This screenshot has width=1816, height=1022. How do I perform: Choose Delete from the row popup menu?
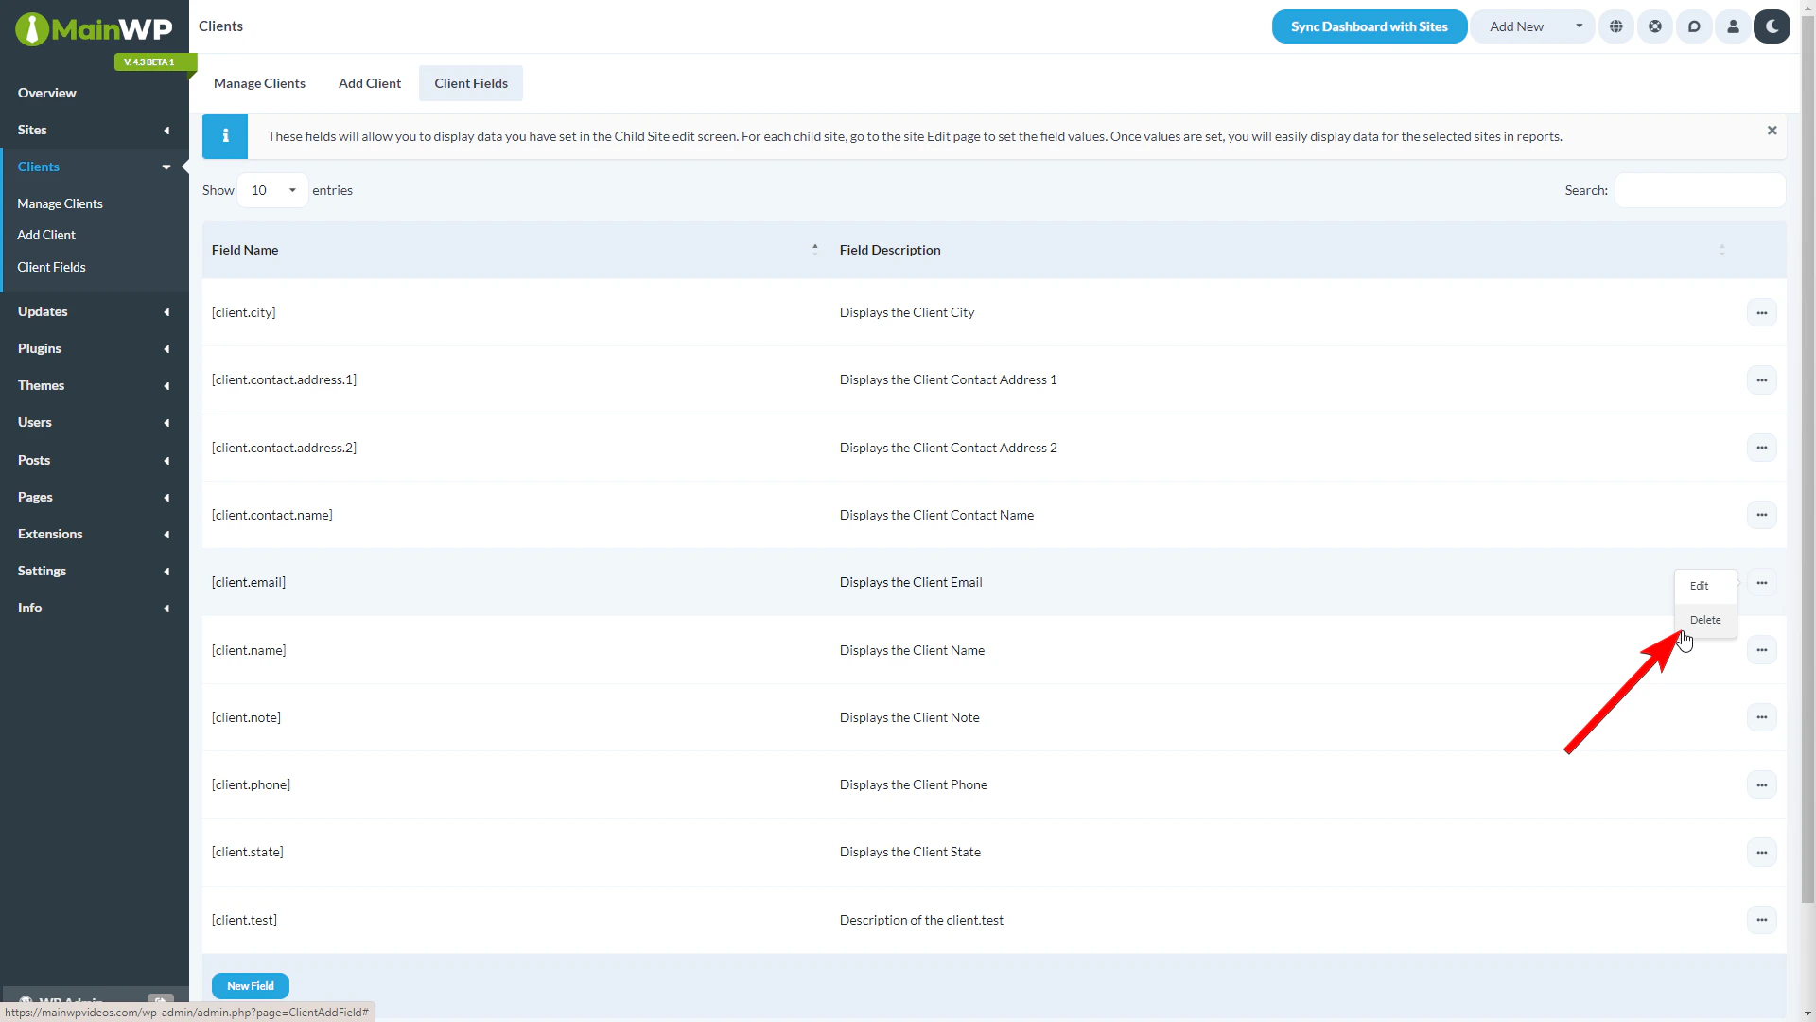(x=1705, y=620)
